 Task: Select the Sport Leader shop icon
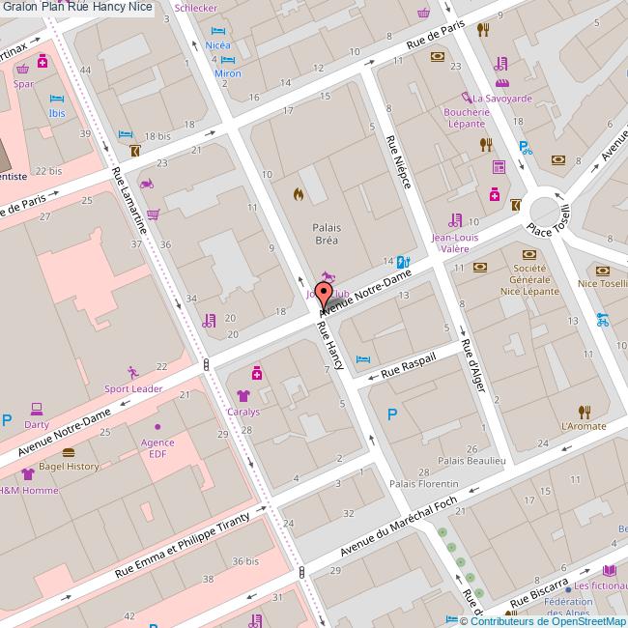click(132, 372)
